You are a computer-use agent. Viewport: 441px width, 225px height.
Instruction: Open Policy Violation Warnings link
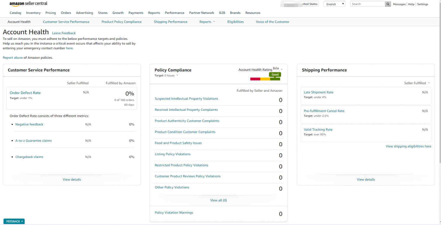[x=174, y=213]
